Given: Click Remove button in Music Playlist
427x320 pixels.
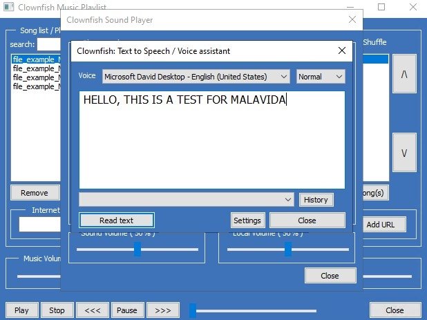Looking at the screenshot, I should coord(35,193).
